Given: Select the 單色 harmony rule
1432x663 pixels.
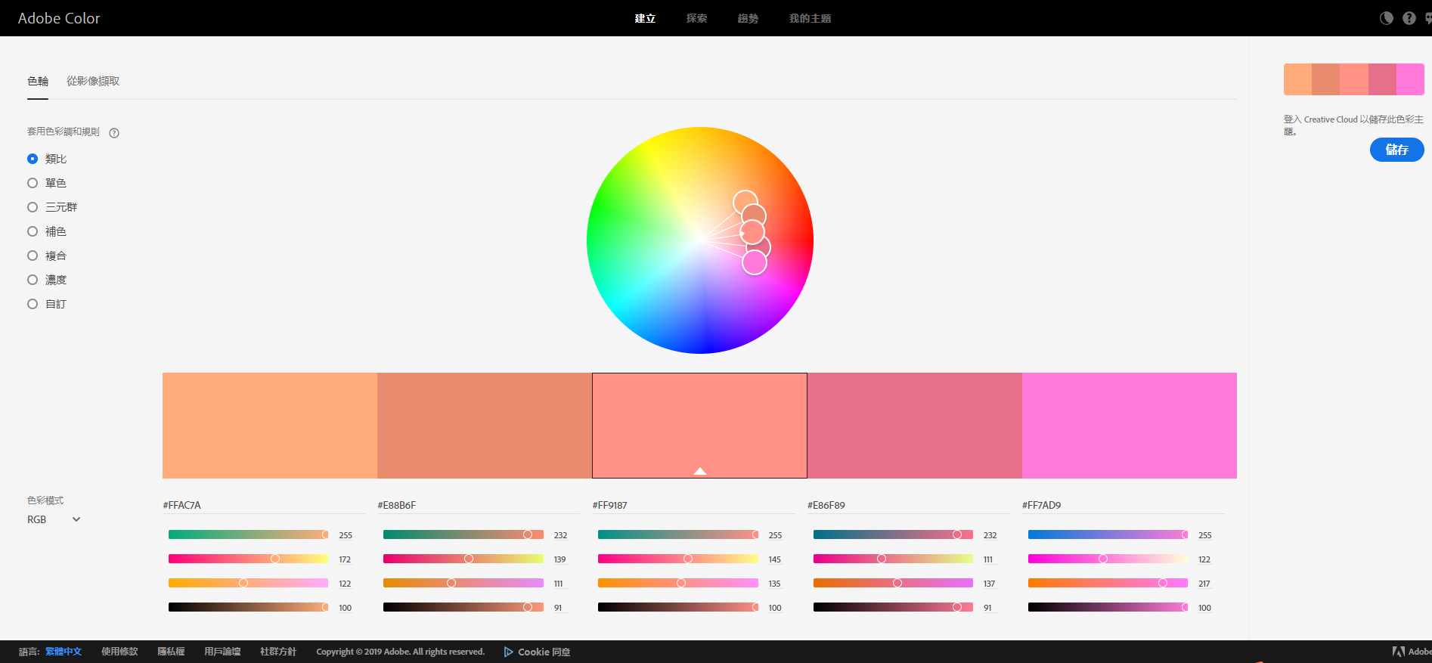Looking at the screenshot, I should click(x=33, y=183).
